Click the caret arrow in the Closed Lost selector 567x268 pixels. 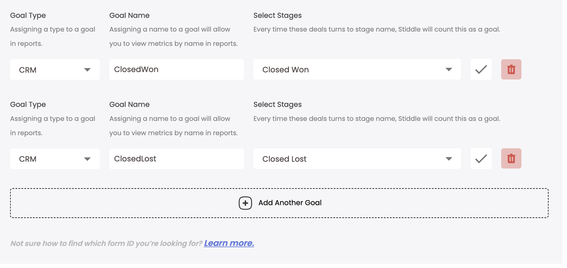click(x=448, y=159)
